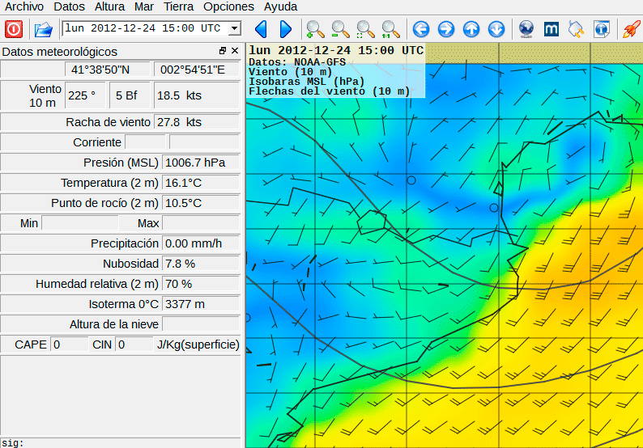
Task: Click the 'Flechas del viento (10 m)' legend
Action: [330, 91]
